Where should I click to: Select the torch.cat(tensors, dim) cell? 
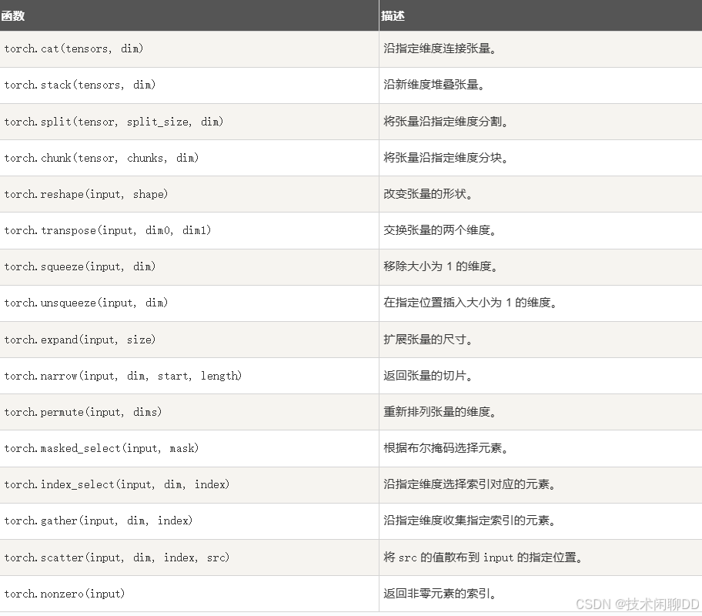click(189, 49)
